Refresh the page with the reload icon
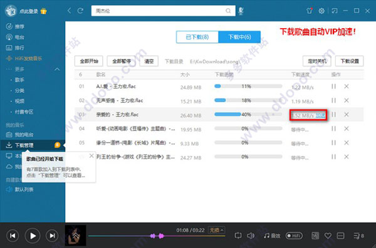This screenshot has height=248, width=376. (x=80, y=11)
